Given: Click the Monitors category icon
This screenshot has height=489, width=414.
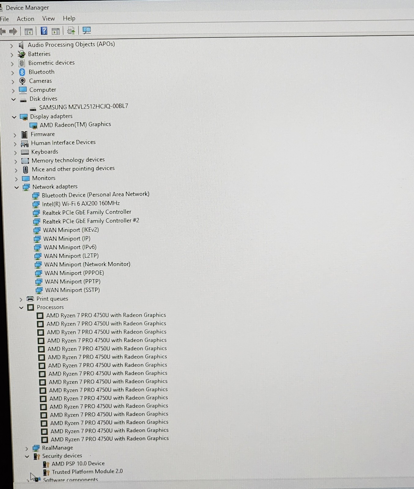Looking at the screenshot, I should (x=26, y=178).
